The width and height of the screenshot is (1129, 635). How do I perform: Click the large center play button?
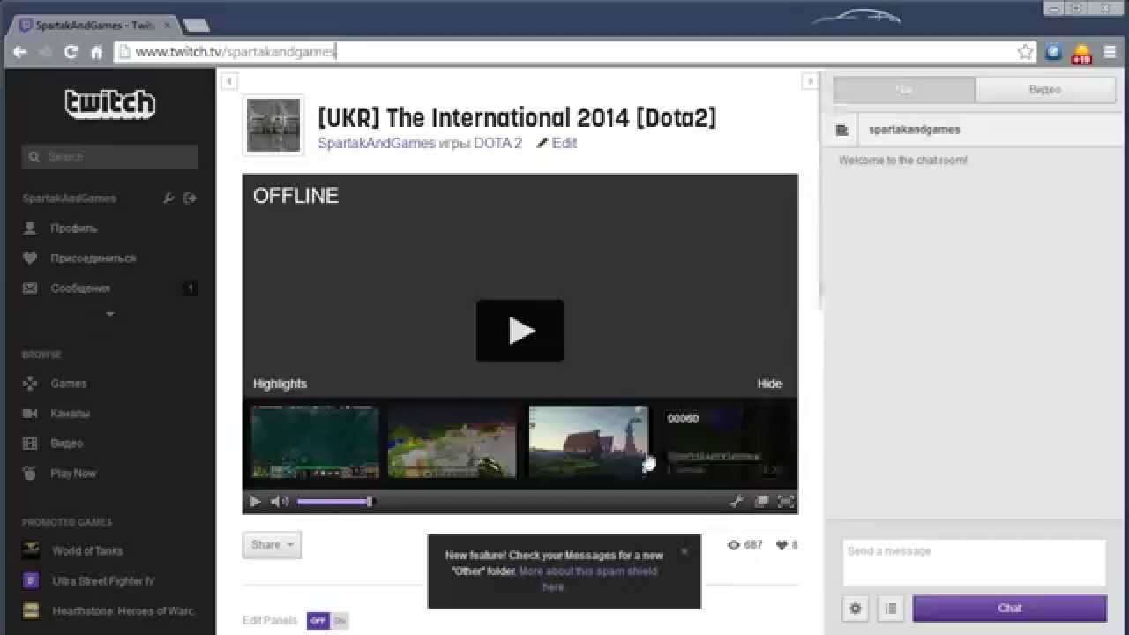click(x=520, y=331)
